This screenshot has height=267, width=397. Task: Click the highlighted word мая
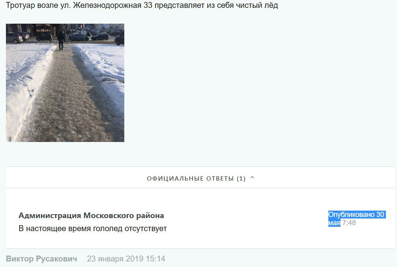[334, 223]
